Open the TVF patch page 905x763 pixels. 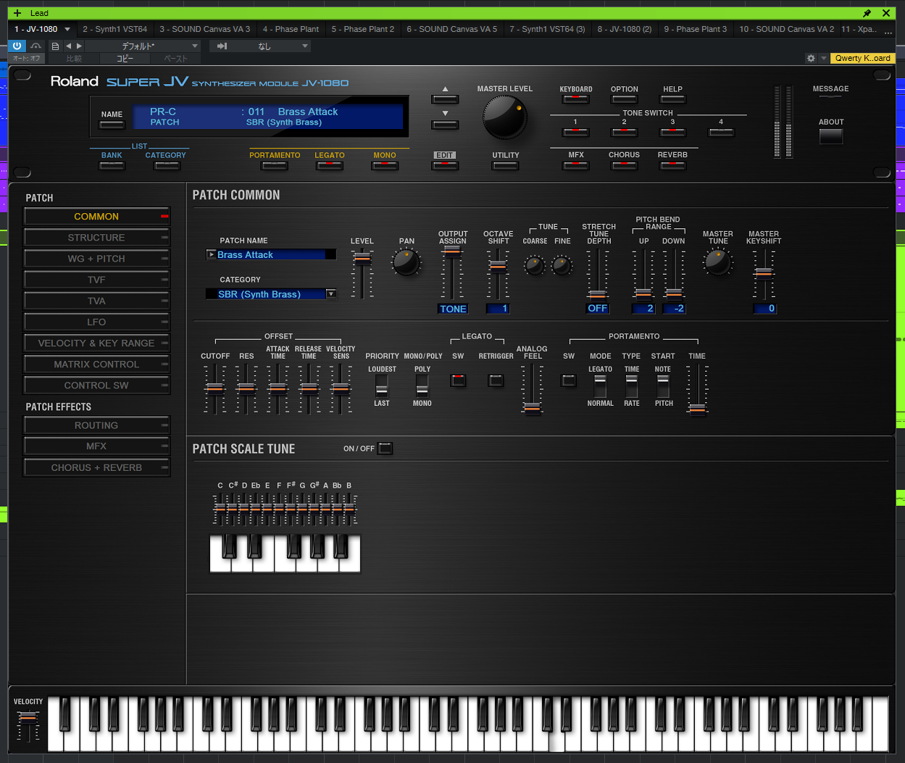point(96,280)
